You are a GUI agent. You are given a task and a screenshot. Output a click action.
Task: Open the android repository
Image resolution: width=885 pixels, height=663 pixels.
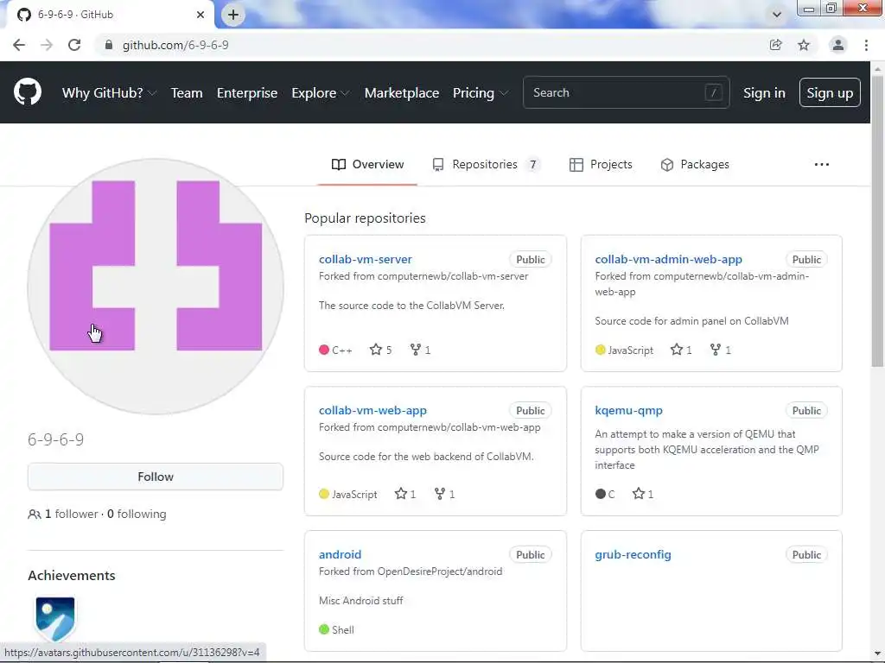tap(340, 555)
